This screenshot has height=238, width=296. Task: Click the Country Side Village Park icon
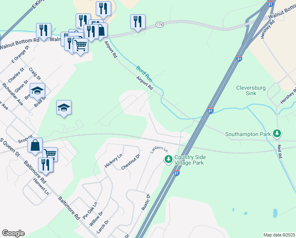tap(169, 159)
